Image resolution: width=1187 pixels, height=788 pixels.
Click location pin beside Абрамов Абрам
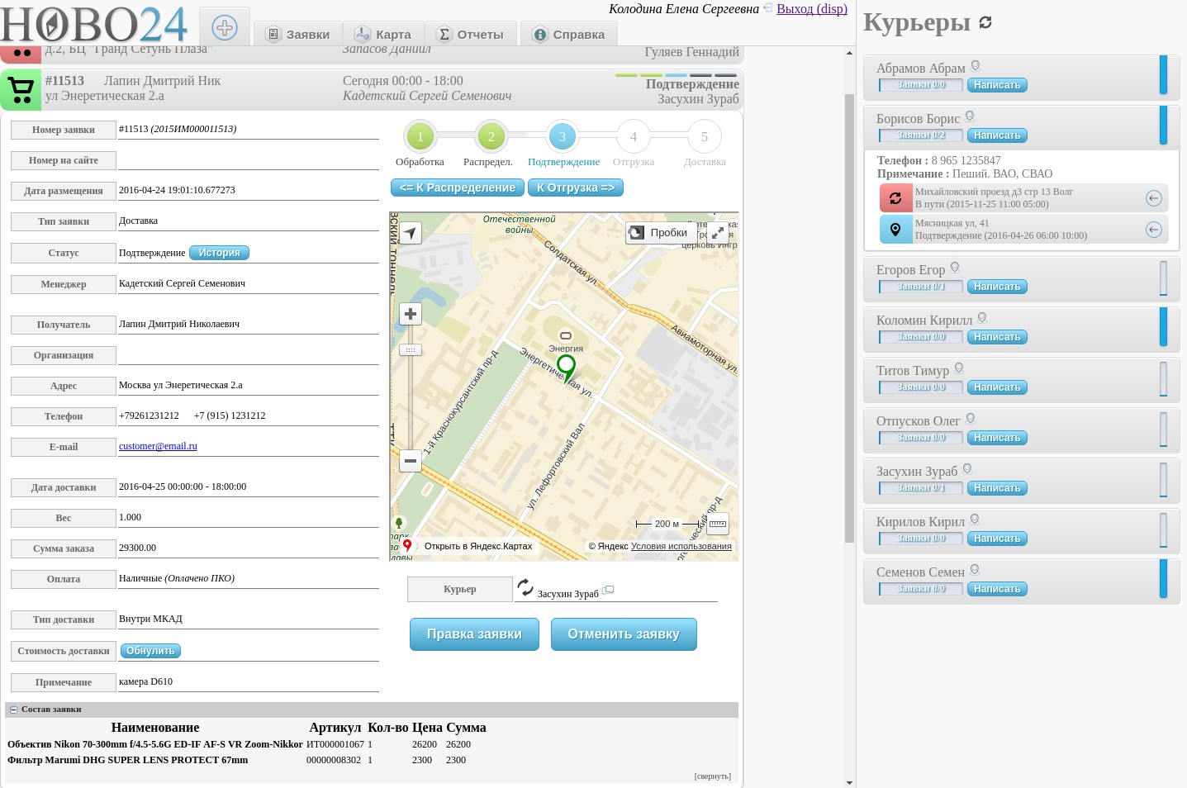tap(976, 66)
